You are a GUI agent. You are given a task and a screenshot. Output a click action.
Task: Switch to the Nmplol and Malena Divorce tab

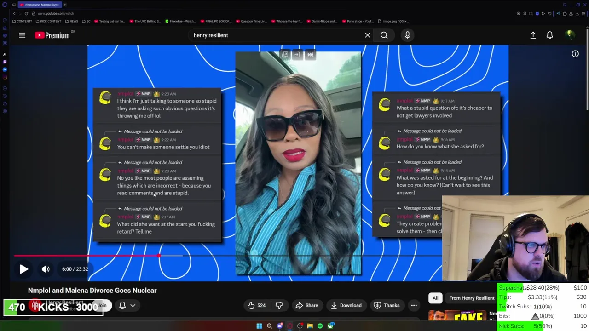(40, 5)
